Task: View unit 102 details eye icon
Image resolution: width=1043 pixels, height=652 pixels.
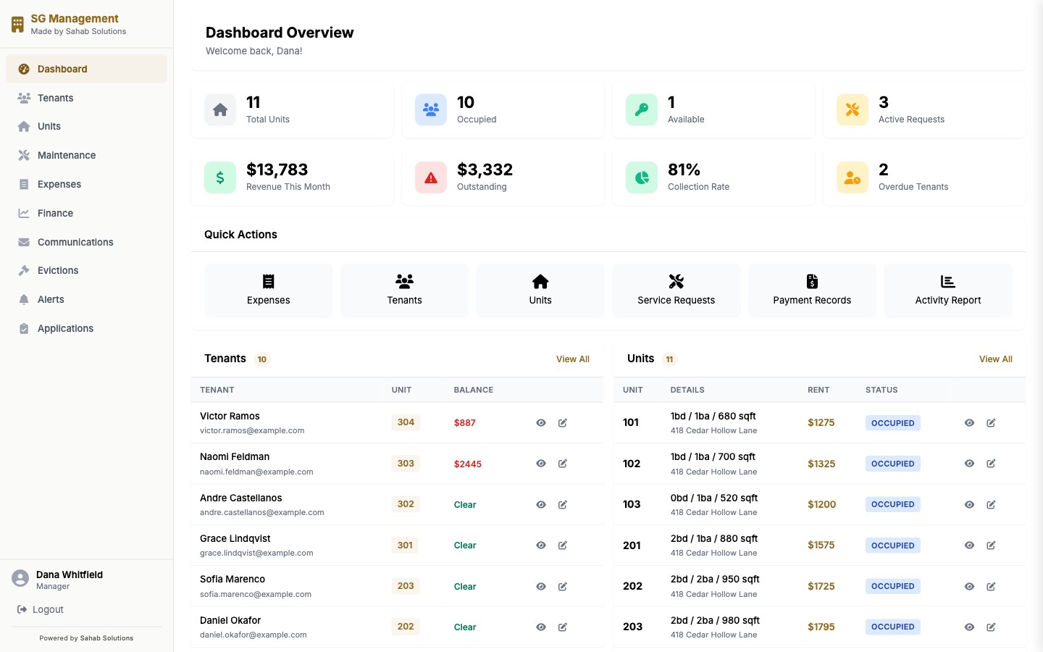Action: coord(969,464)
